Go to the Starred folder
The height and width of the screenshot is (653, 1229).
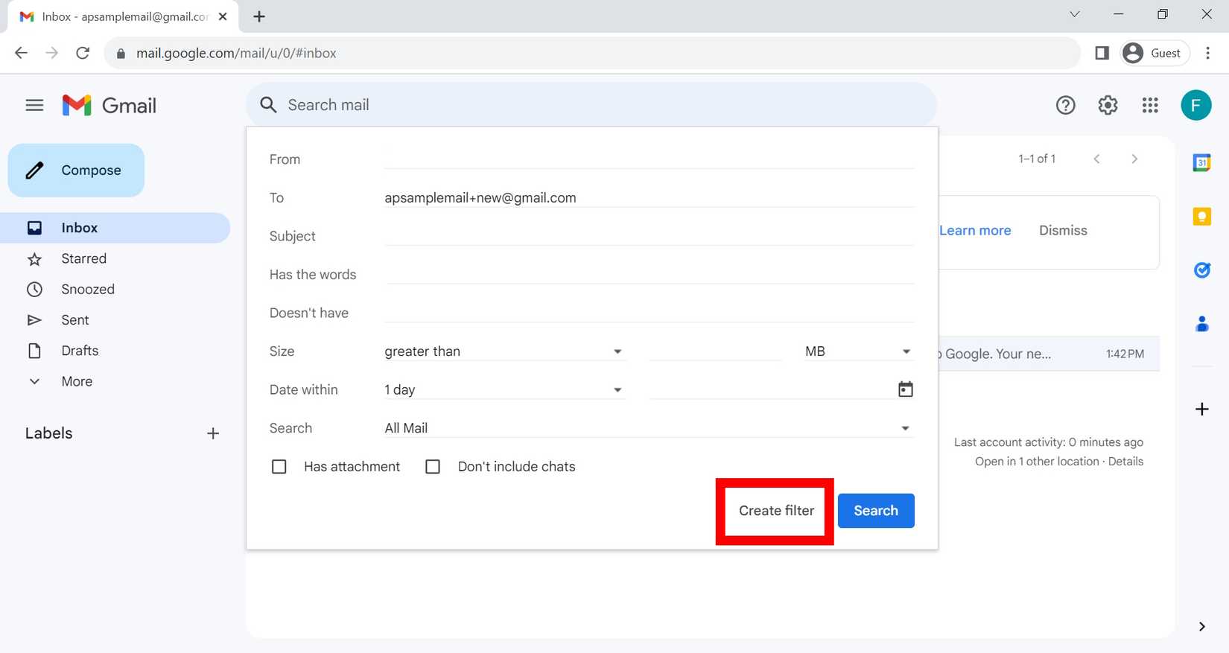click(x=83, y=259)
